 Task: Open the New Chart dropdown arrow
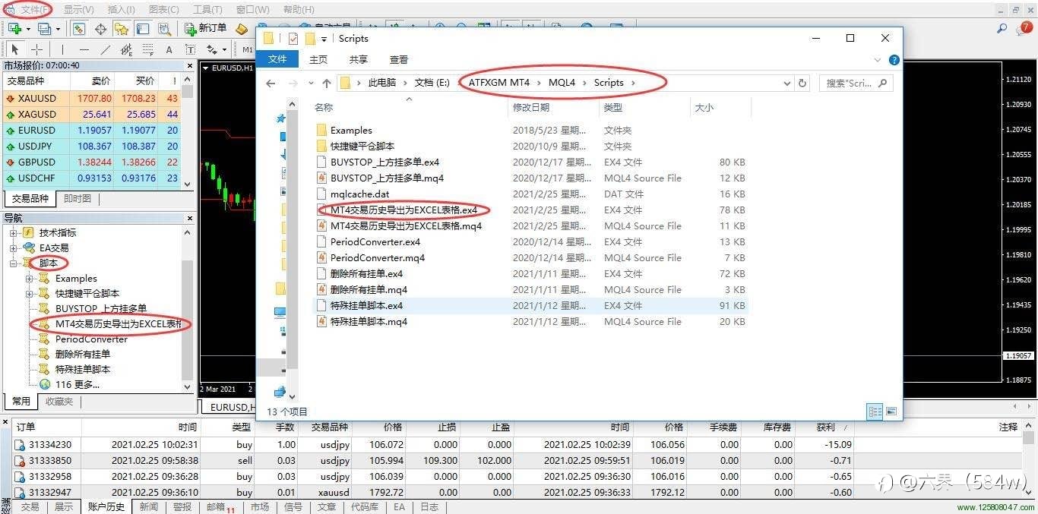[x=28, y=29]
